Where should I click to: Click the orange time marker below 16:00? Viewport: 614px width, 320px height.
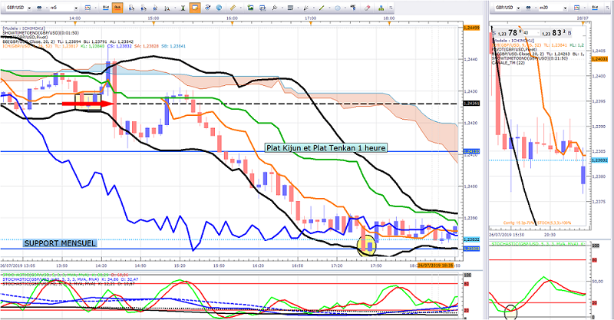tap(232, 23)
